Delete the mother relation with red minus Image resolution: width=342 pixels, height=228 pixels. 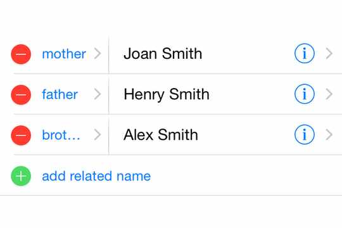click(x=21, y=54)
